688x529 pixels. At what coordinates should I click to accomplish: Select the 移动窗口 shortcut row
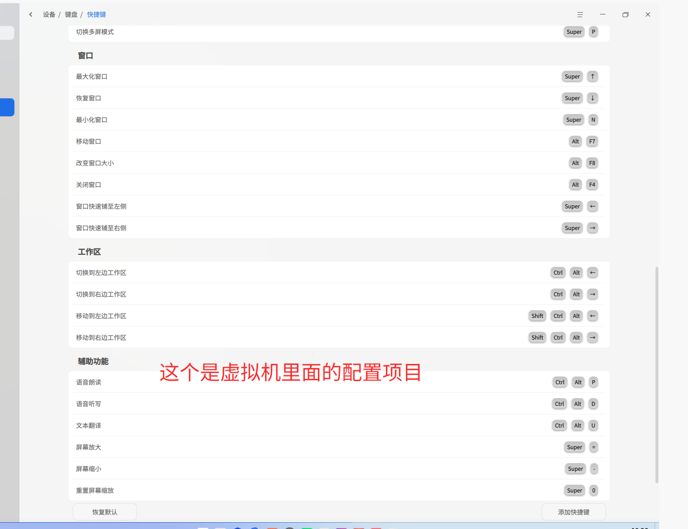tap(339, 141)
